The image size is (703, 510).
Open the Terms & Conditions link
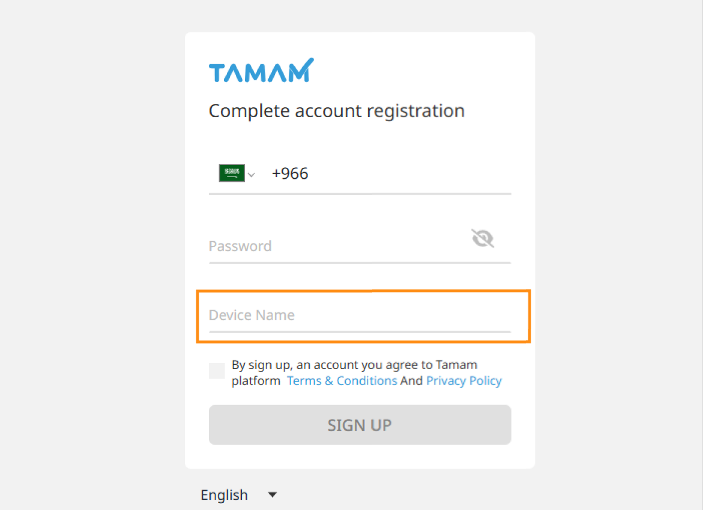(342, 380)
